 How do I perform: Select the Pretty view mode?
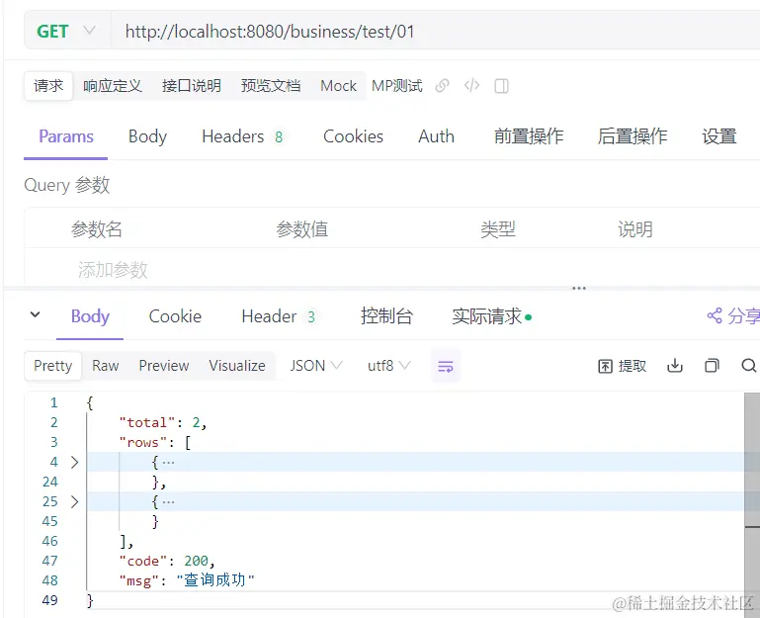tap(52, 366)
